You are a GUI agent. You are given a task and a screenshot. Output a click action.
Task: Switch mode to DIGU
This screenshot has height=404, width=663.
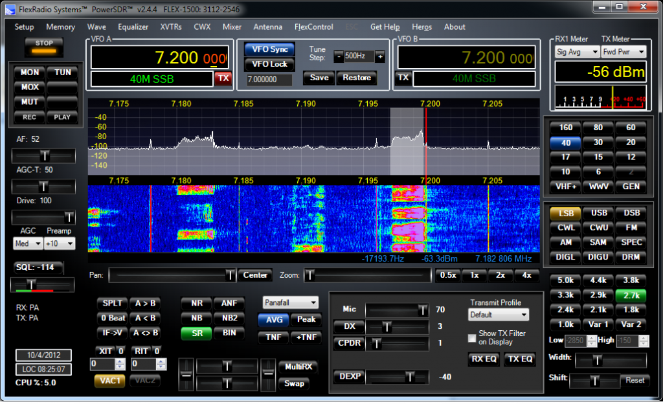[x=598, y=257]
